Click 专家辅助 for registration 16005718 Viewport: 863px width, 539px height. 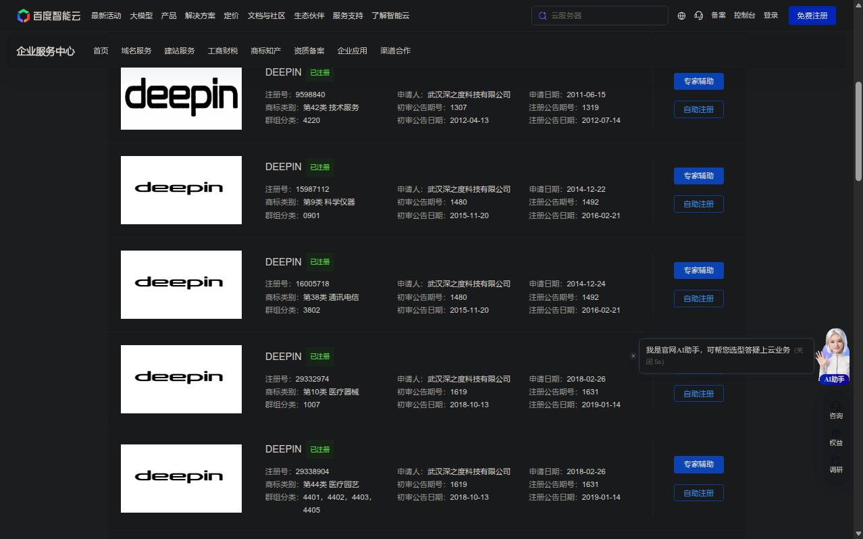tap(699, 270)
